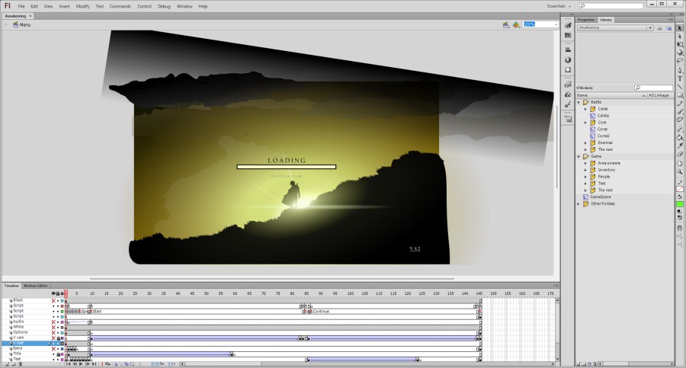Click the Edit Scene clapperboard icon
686x368 pixels.
point(505,24)
